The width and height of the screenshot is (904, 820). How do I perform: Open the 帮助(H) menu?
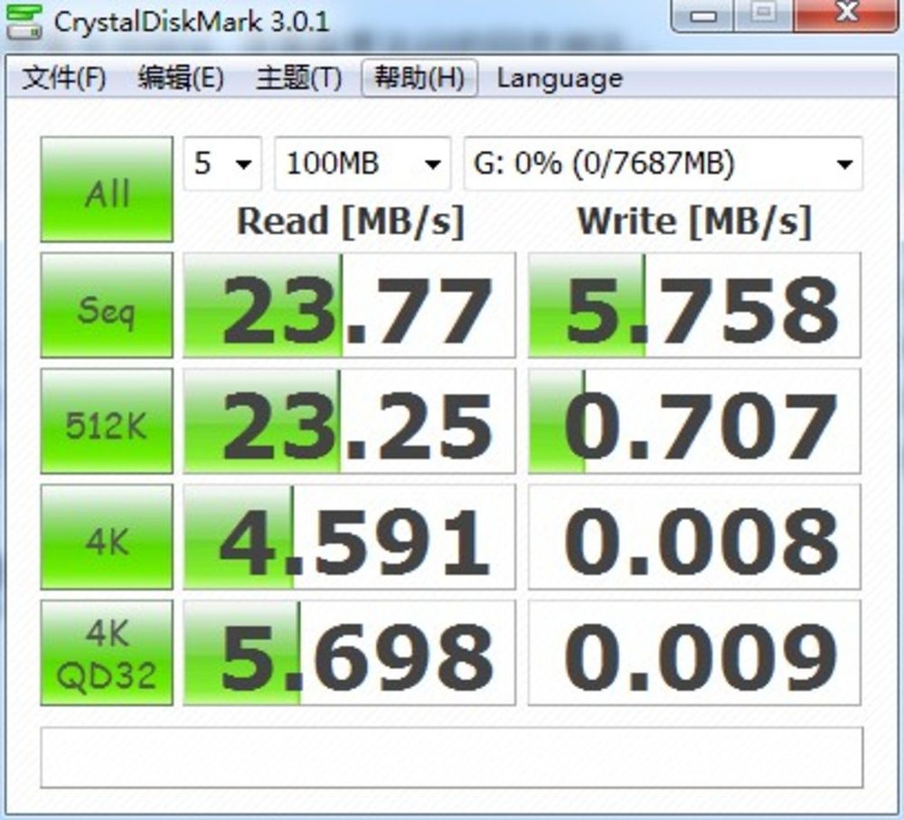click(x=419, y=78)
